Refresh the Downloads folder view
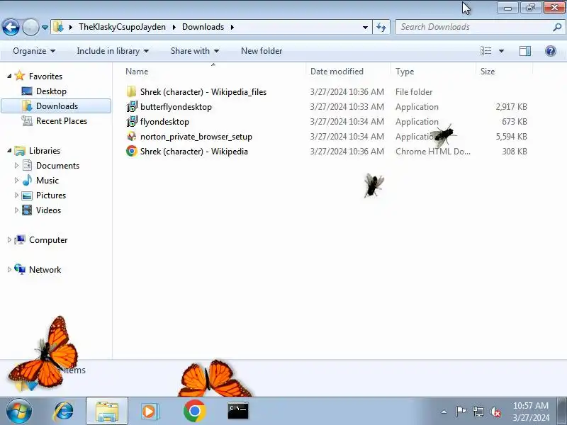This screenshot has width=567, height=425. [x=381, y=27]
